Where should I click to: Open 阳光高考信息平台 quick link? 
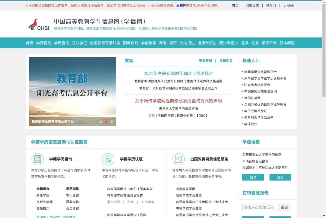click(x=257, y=85)
